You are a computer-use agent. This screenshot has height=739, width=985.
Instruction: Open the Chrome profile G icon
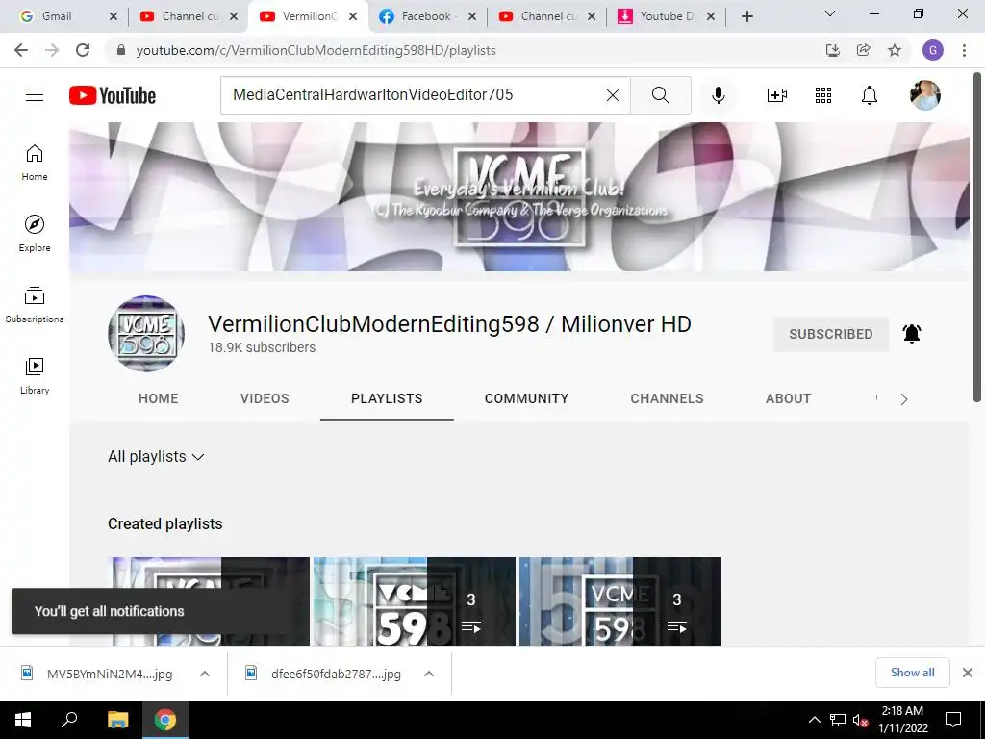pos(932,50)
